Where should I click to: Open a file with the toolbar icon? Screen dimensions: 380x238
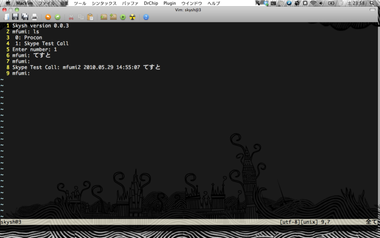7,17
